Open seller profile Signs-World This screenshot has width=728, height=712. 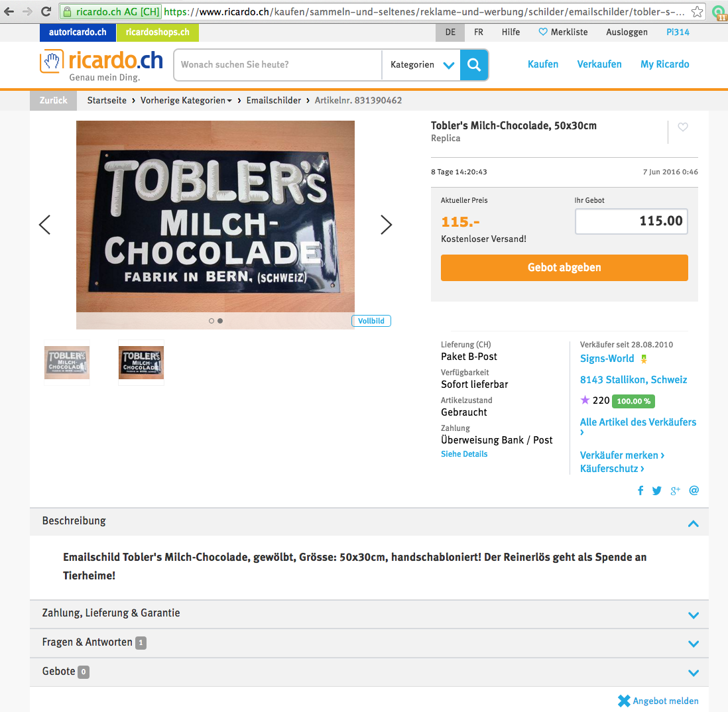[x=607, y=359]
